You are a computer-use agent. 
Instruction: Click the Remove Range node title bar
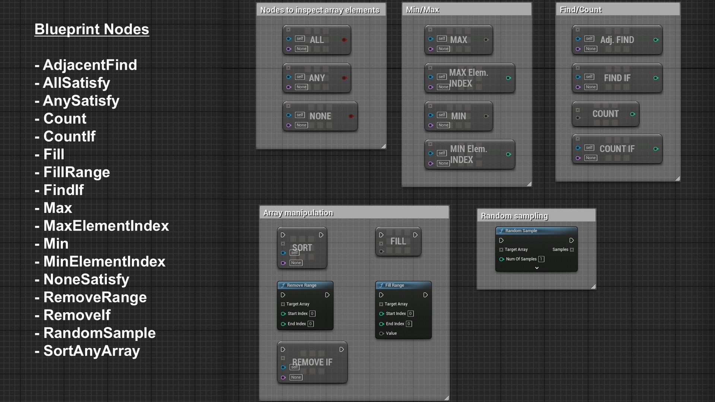click(305, 285)
